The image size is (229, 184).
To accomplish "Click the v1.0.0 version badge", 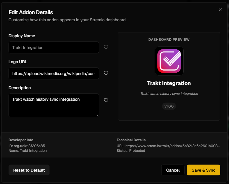I will pyautogui.click(x=169, y=106).
